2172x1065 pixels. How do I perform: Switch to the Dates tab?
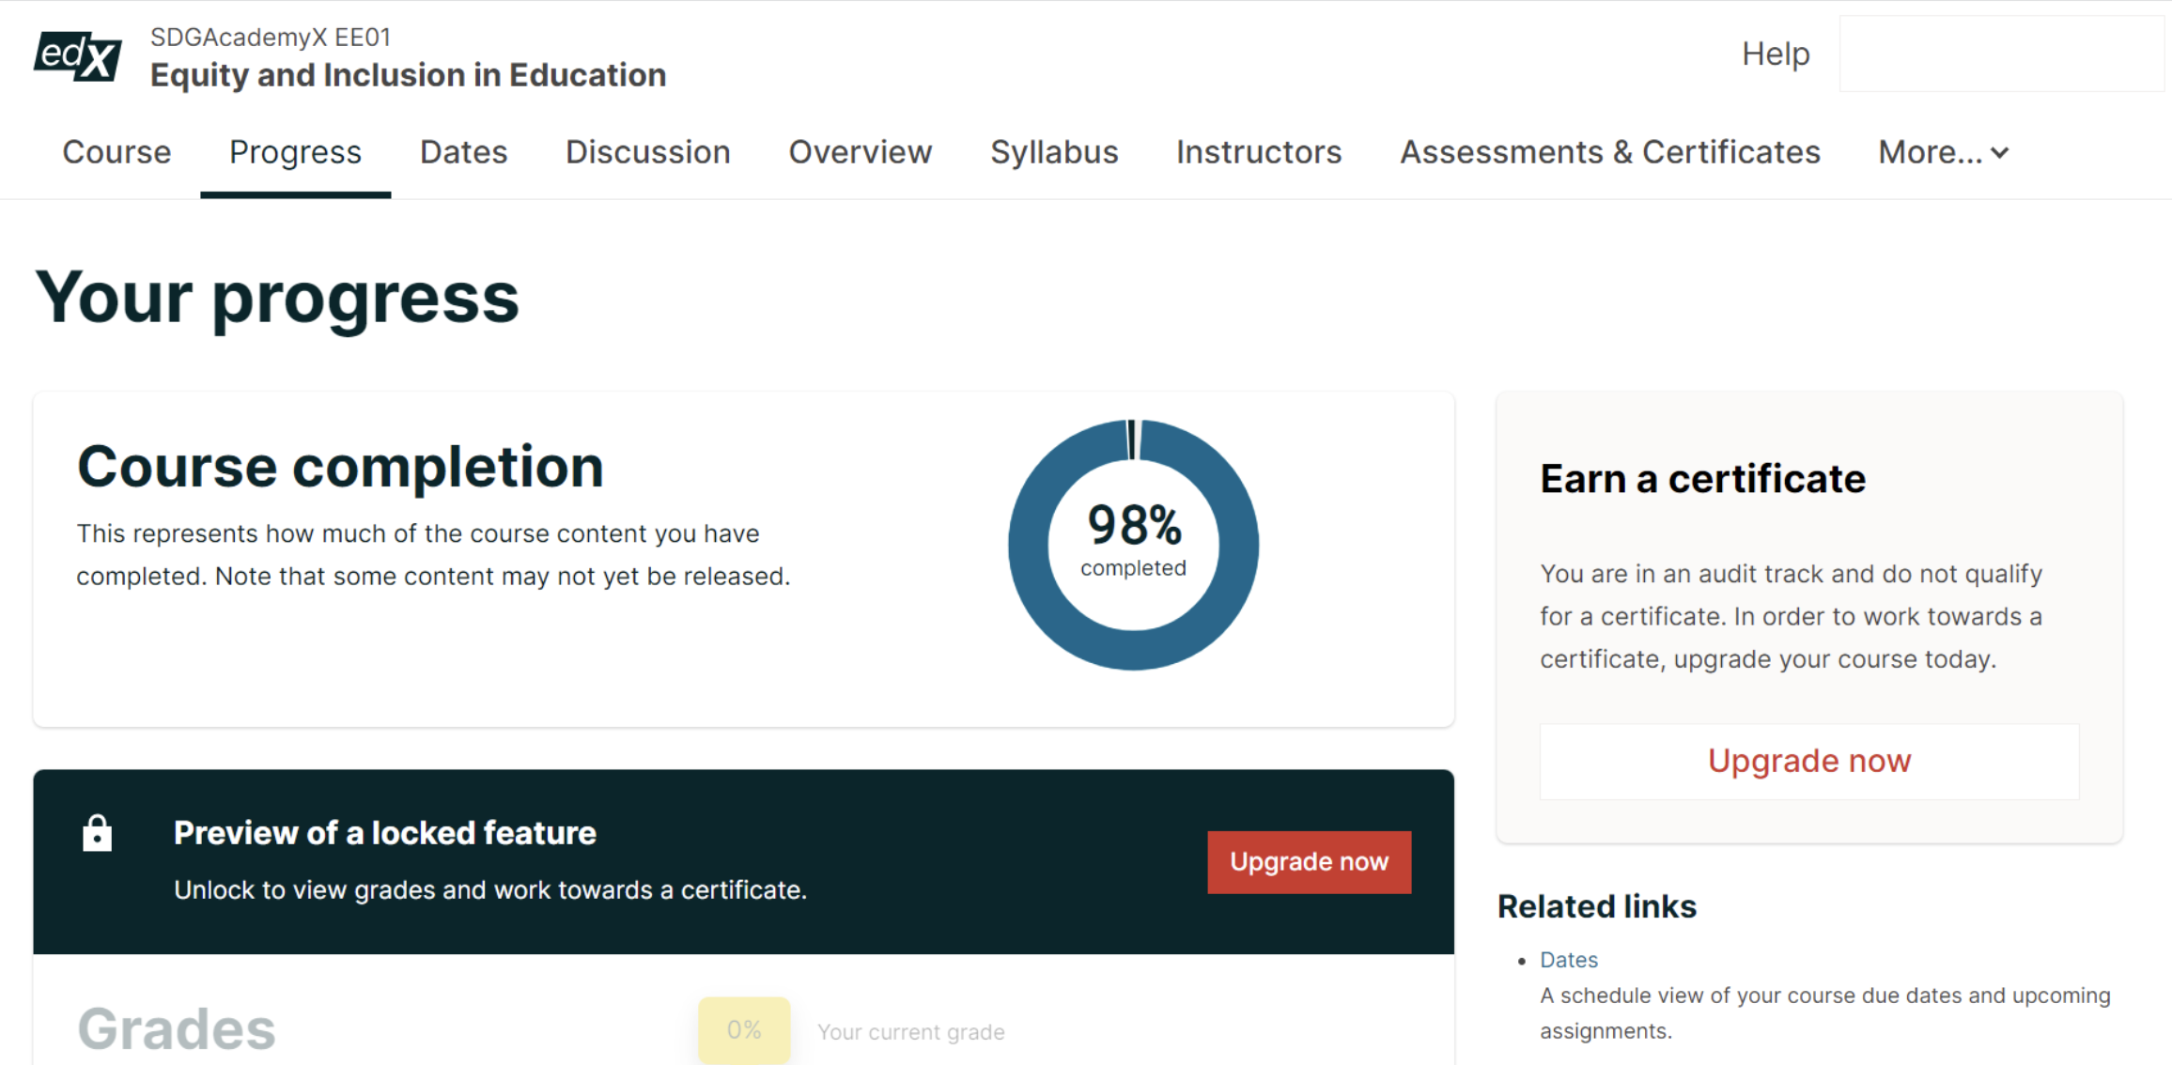coord(463,152)
